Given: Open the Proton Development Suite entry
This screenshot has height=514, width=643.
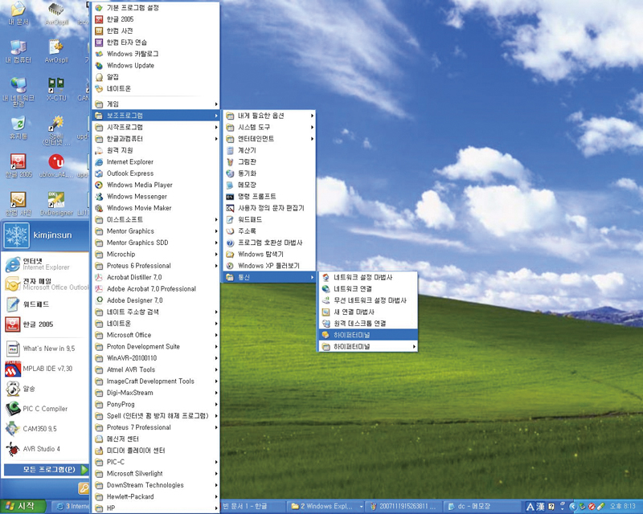Looking at the screenshot, I should pos(156,346).
